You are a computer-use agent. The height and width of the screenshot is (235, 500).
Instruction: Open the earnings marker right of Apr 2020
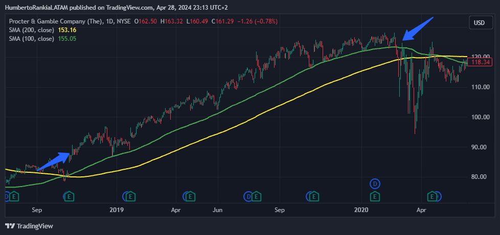pos(434,196)
